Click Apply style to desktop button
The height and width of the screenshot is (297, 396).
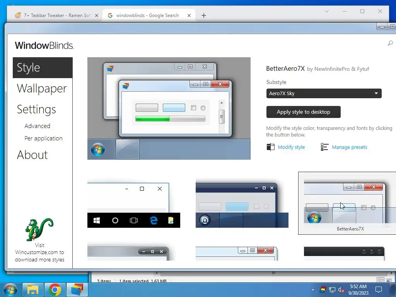pos(303,112)
